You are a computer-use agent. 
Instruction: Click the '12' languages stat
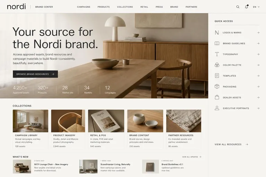coord(107,88)
